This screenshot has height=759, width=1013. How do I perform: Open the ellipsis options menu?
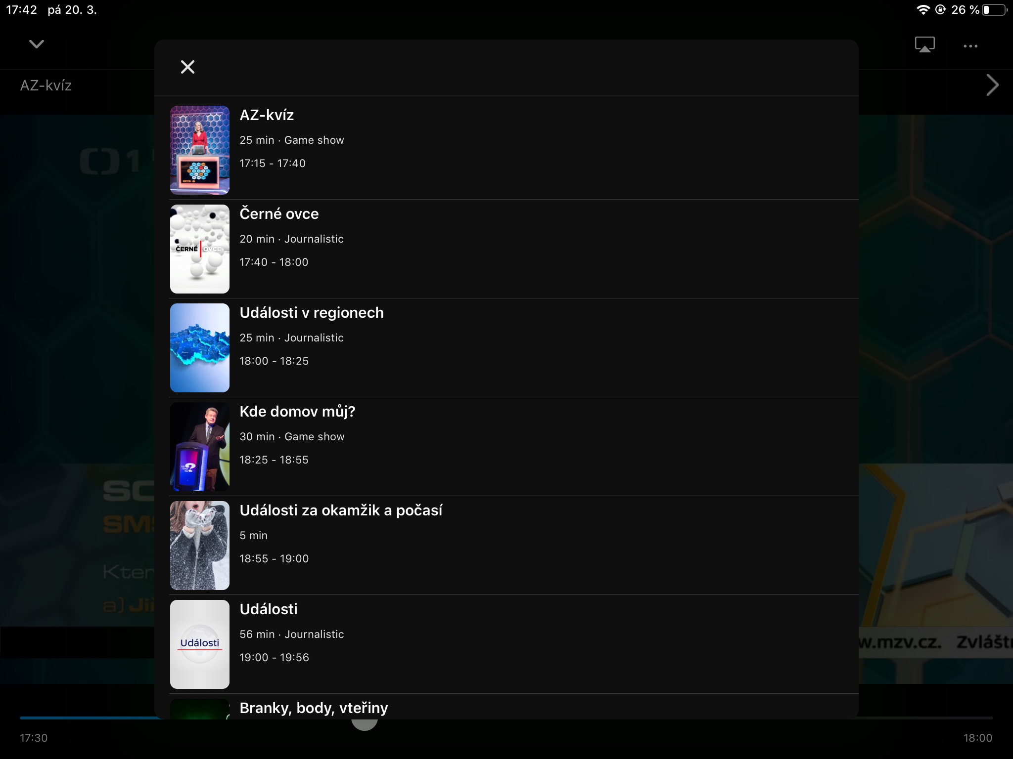pos(970,45)
